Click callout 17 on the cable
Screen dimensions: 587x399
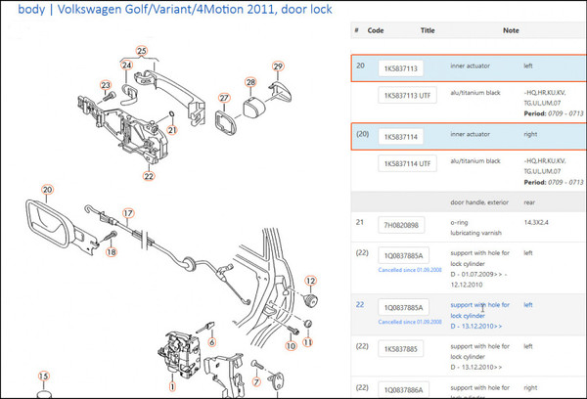126,212
